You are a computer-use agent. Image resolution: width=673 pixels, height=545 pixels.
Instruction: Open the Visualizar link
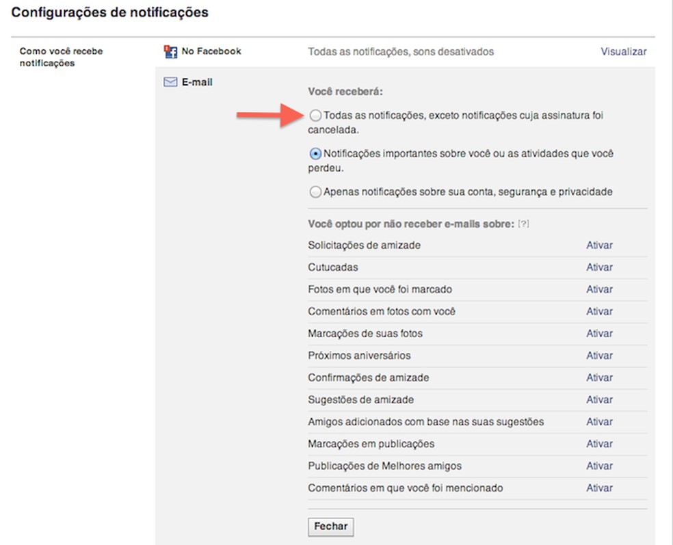(x=622, y=51)
